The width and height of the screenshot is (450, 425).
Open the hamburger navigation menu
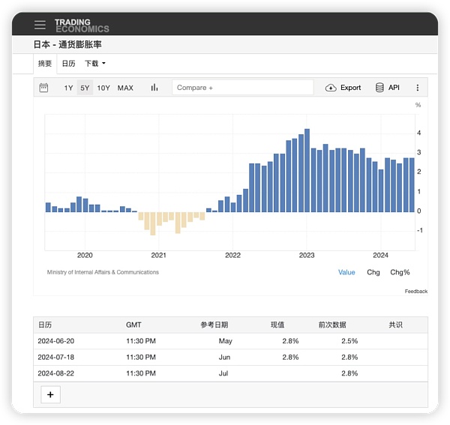click(40, 25)
